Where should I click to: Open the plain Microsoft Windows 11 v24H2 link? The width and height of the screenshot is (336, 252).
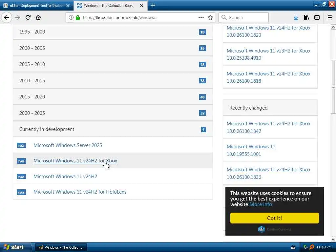[x=65, y=176]
